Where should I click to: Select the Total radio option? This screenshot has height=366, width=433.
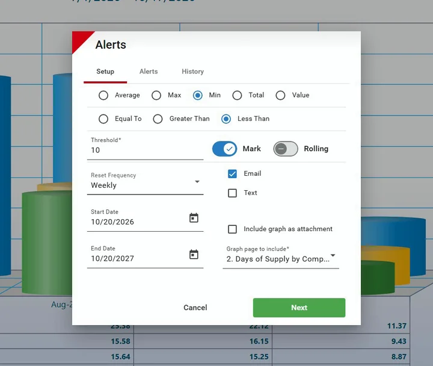tap(237, 95)
